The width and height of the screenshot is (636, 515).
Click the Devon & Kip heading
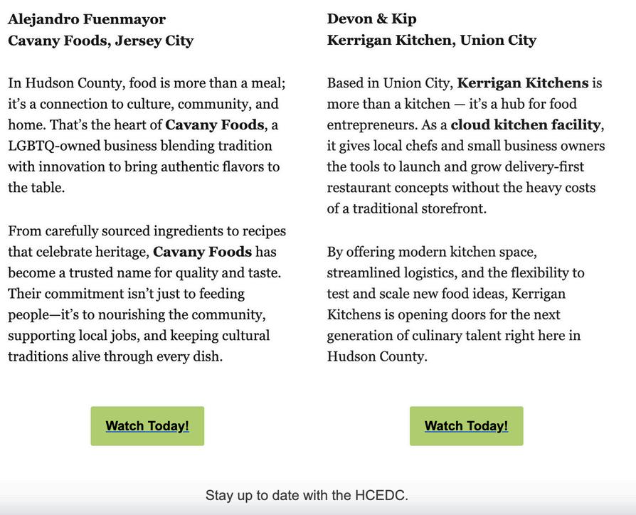(371, 19)
